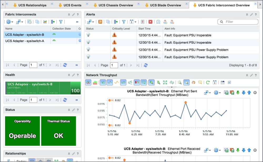
Task: Refresh the Health widget
Action: coord(65,100)
